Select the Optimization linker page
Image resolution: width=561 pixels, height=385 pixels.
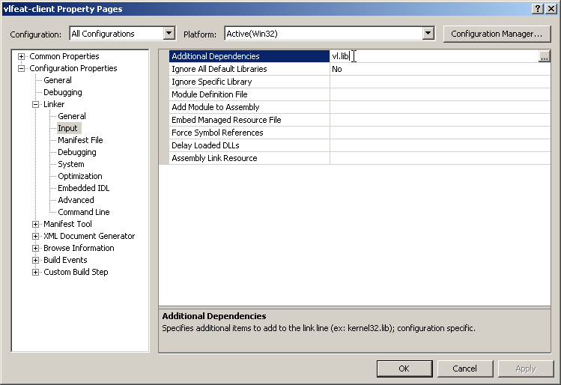tap(79, 176)
